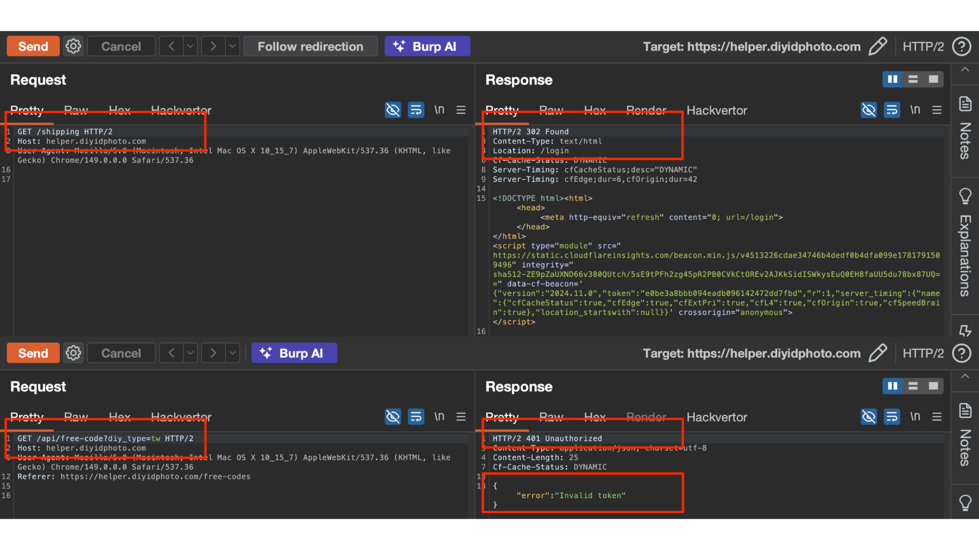Toggle non-printable characters in the 302 response editor

pyautogui.click(x=869, y=110)
